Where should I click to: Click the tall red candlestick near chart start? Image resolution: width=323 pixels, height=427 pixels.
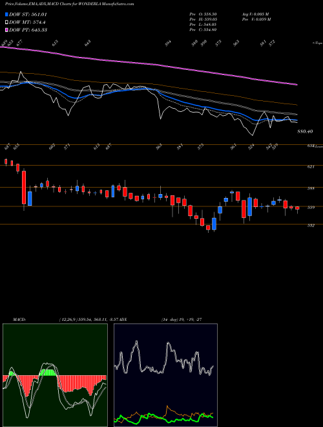tap(24, 188)
